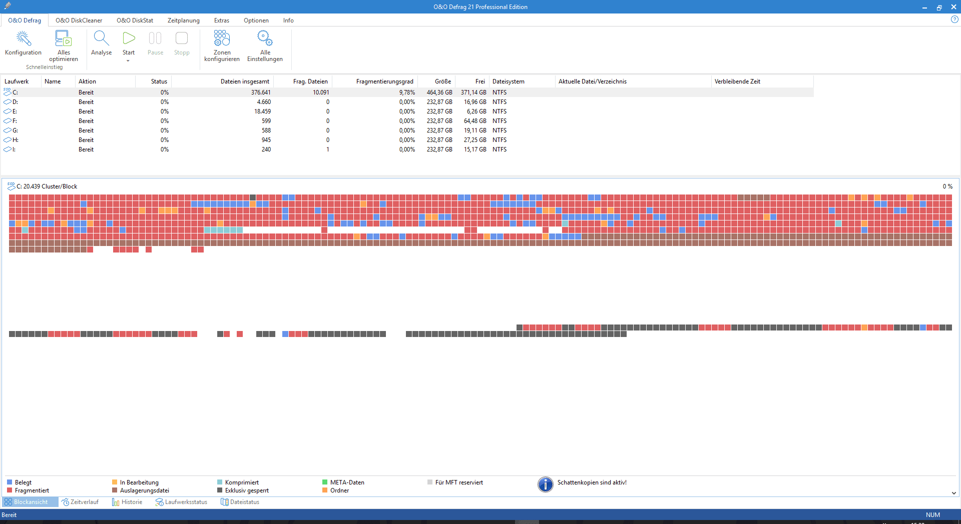Screen dimensions: 961x524
Task: Click the Fragmentiert red legend swatch
Action: [x=10, y=490]
